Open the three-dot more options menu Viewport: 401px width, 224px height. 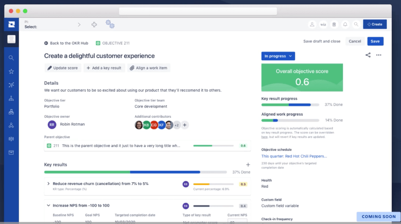point(379,55)
